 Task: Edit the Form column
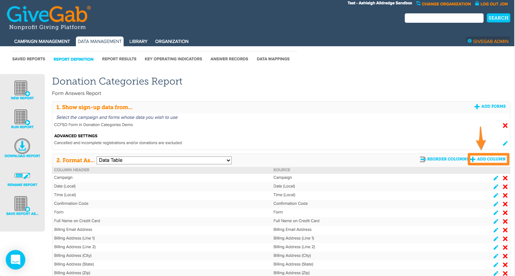pos(496,213)
